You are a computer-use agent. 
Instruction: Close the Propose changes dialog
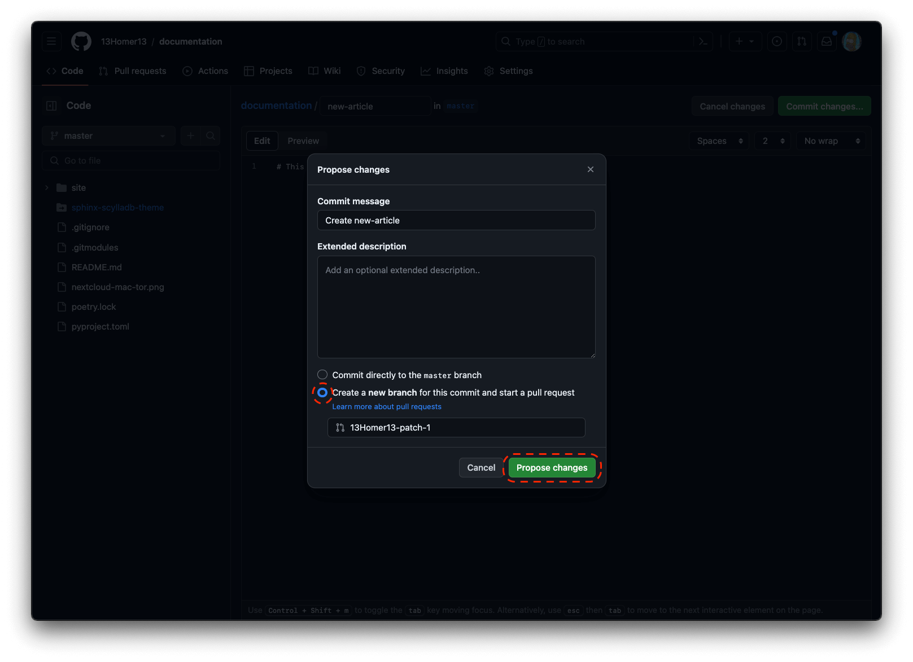click(x=591, y=169)
